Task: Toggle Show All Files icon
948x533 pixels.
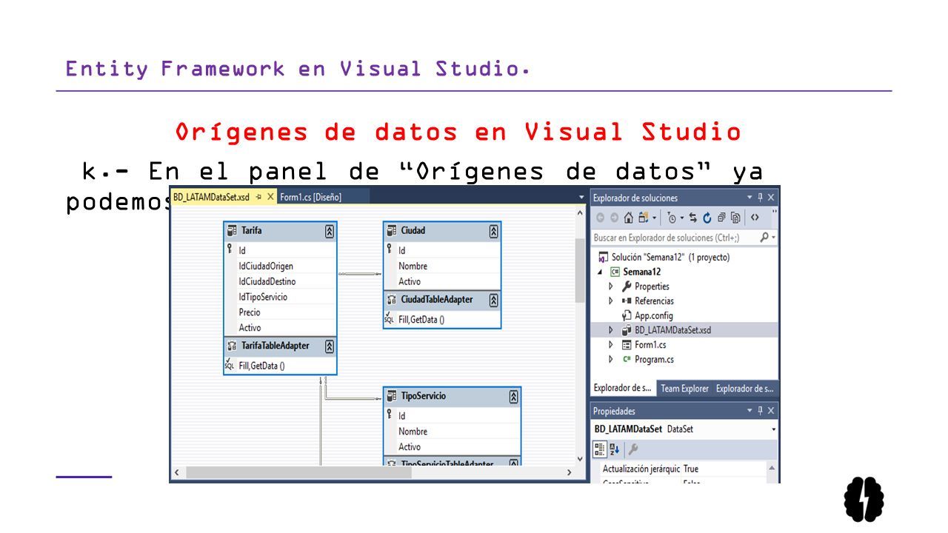Action: [735, 218]
